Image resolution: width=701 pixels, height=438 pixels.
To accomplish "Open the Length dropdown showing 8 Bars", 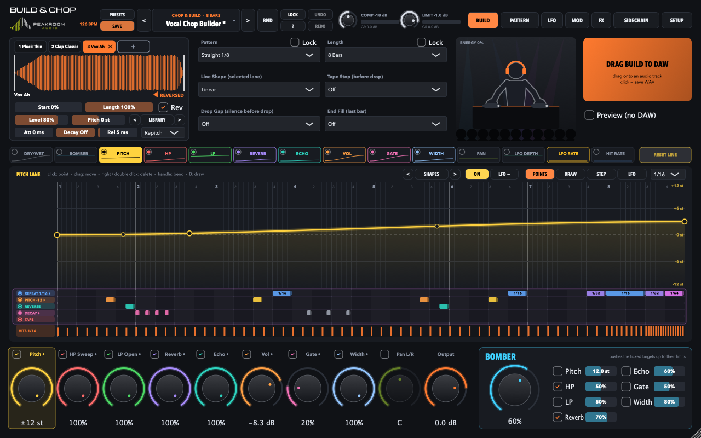I will (x=386, y=55).
